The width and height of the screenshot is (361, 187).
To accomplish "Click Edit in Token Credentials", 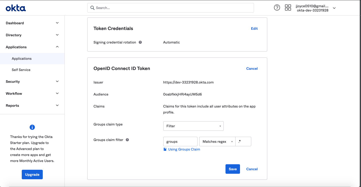I will click(x=254, y=28).
